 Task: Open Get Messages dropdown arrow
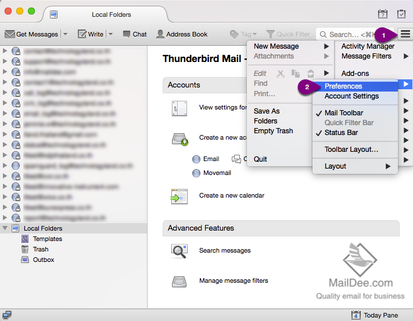click(65, 34)
